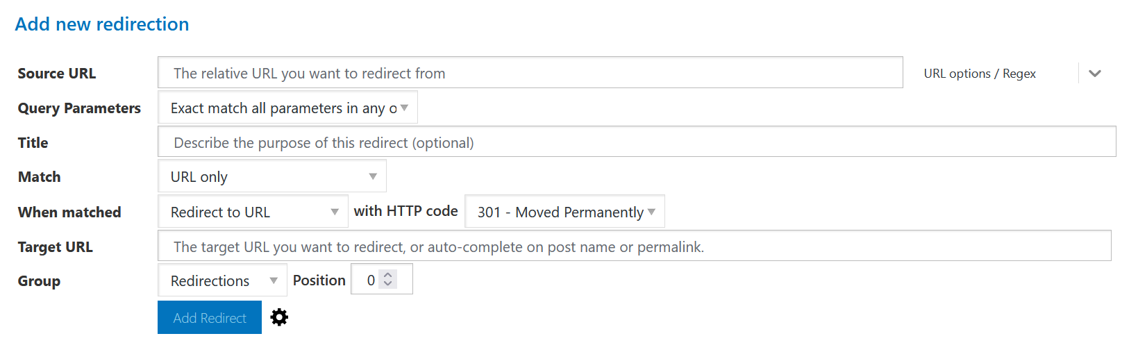Focus the Title description field
Image resolution: width=1138 pixels, height=352 pixels.
[x=636, y=142]
